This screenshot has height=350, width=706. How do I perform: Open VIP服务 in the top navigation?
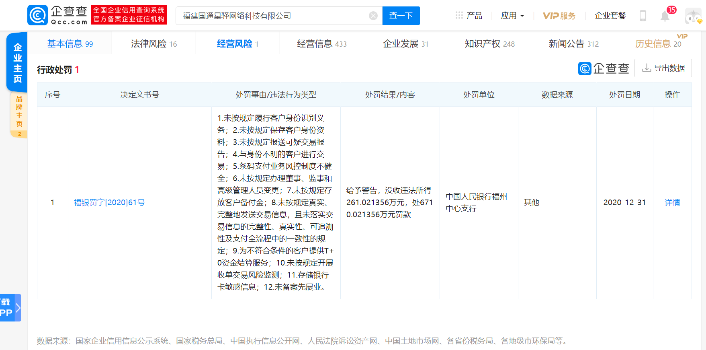(559, 16)
